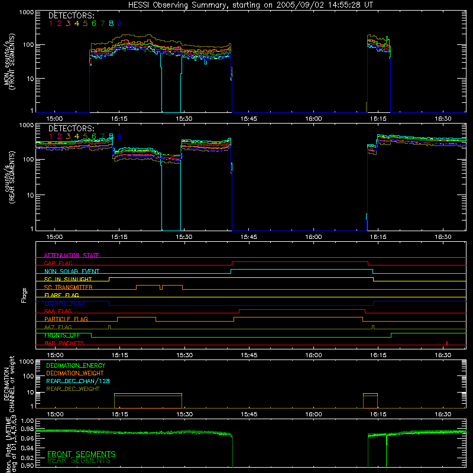Click the 0.98 value on livetime axis
This screenshot has width=473, height=473.
(27, 429)
